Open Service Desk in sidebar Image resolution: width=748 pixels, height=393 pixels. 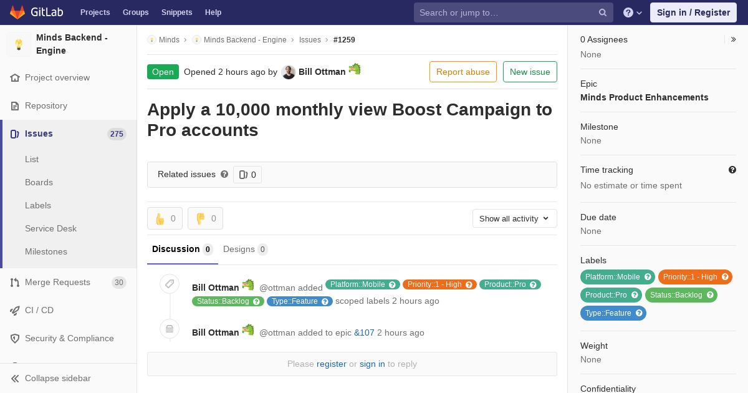coord(50,229)
